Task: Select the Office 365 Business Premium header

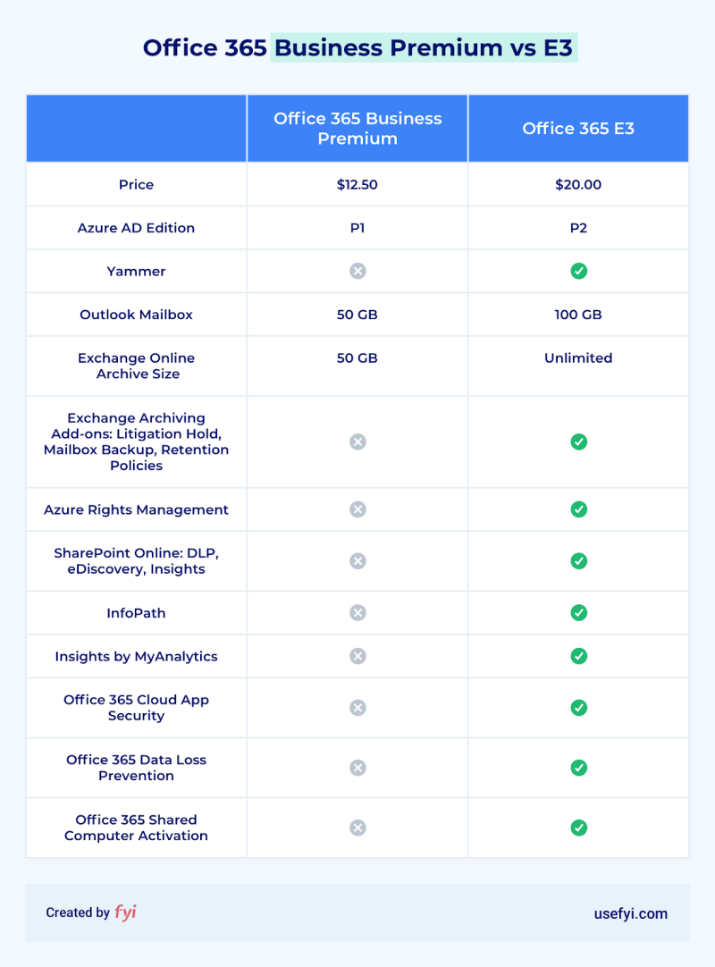Action: (357, 129)
